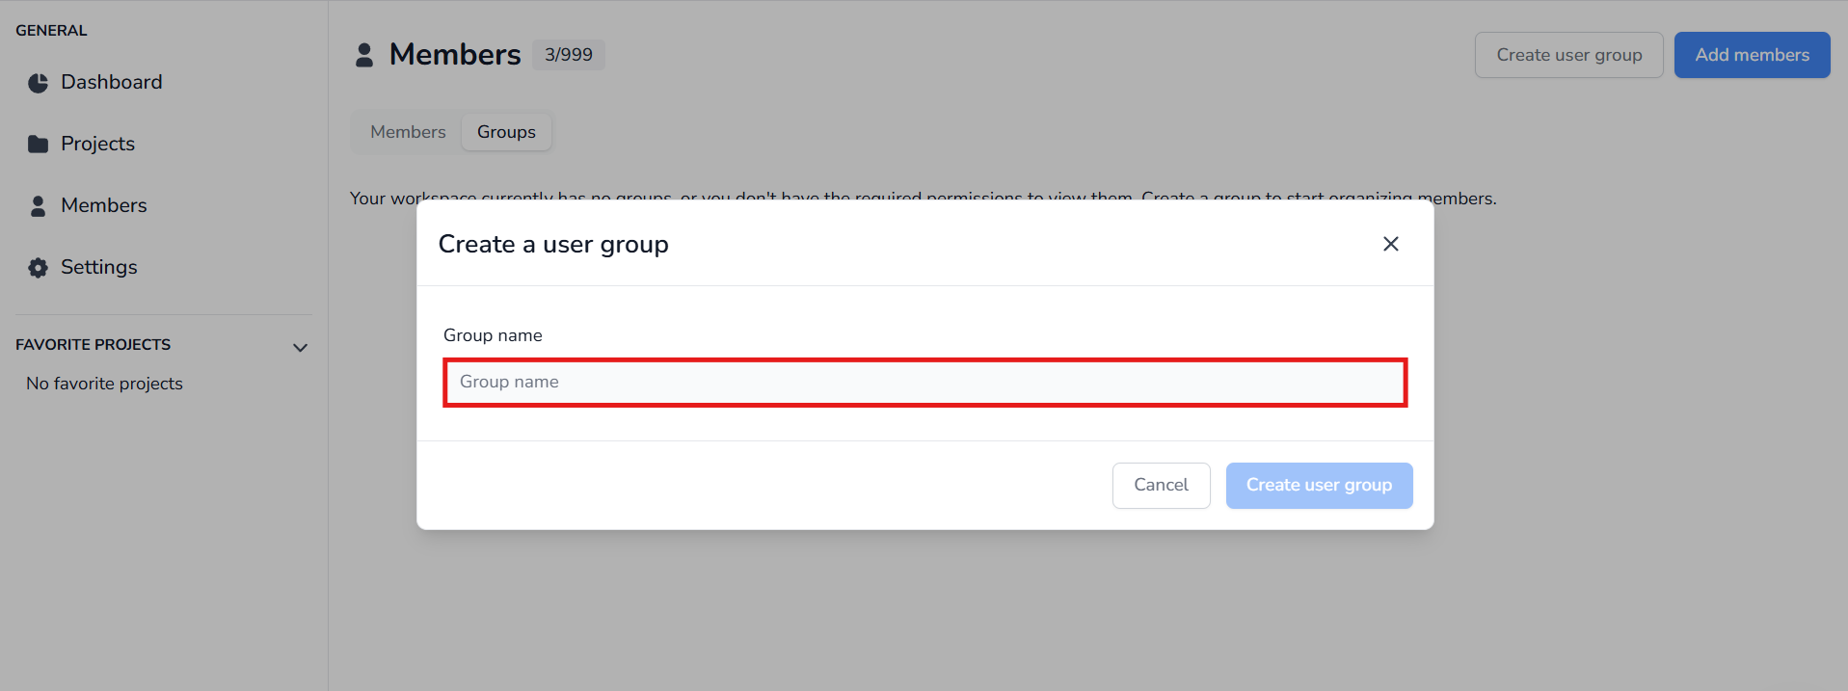Go to Projects label in the sidebar

[x=97, y=145]
